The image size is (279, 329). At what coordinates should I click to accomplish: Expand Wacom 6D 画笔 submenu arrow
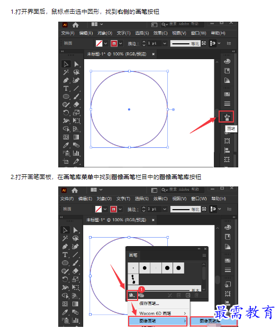pyautogui.click(x=185, y=313)
